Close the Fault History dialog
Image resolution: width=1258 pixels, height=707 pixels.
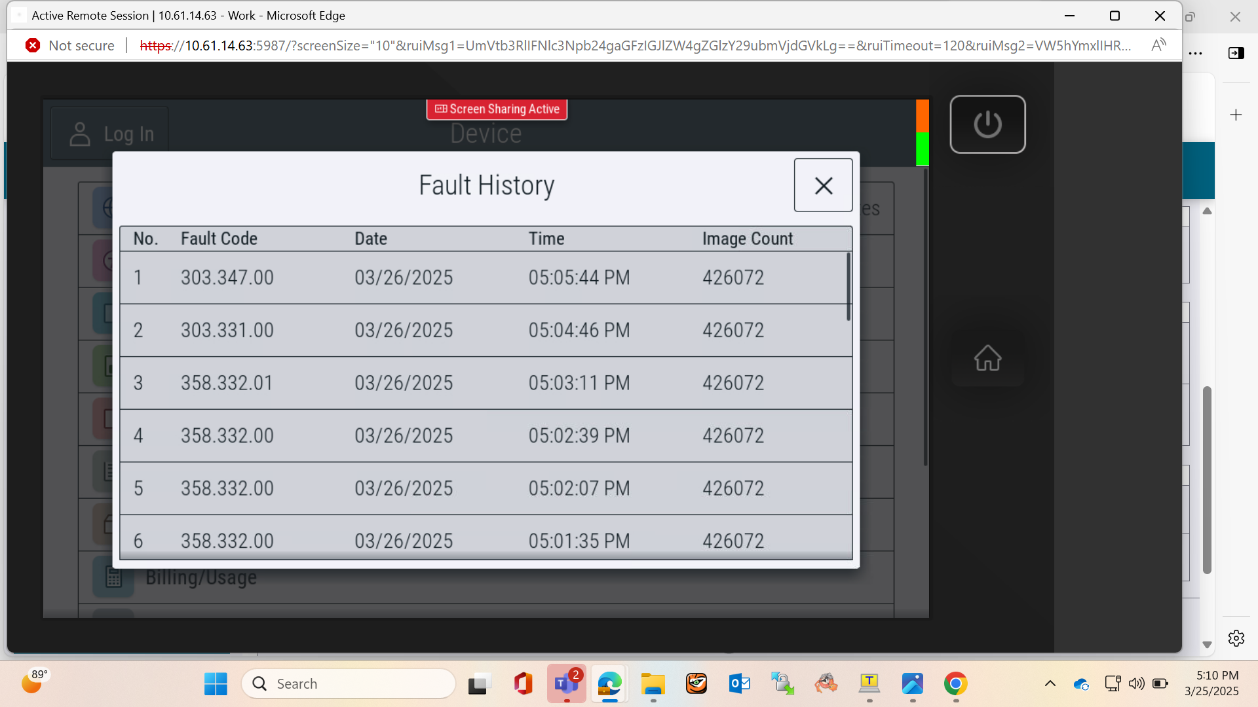click(x=823, y=185)
